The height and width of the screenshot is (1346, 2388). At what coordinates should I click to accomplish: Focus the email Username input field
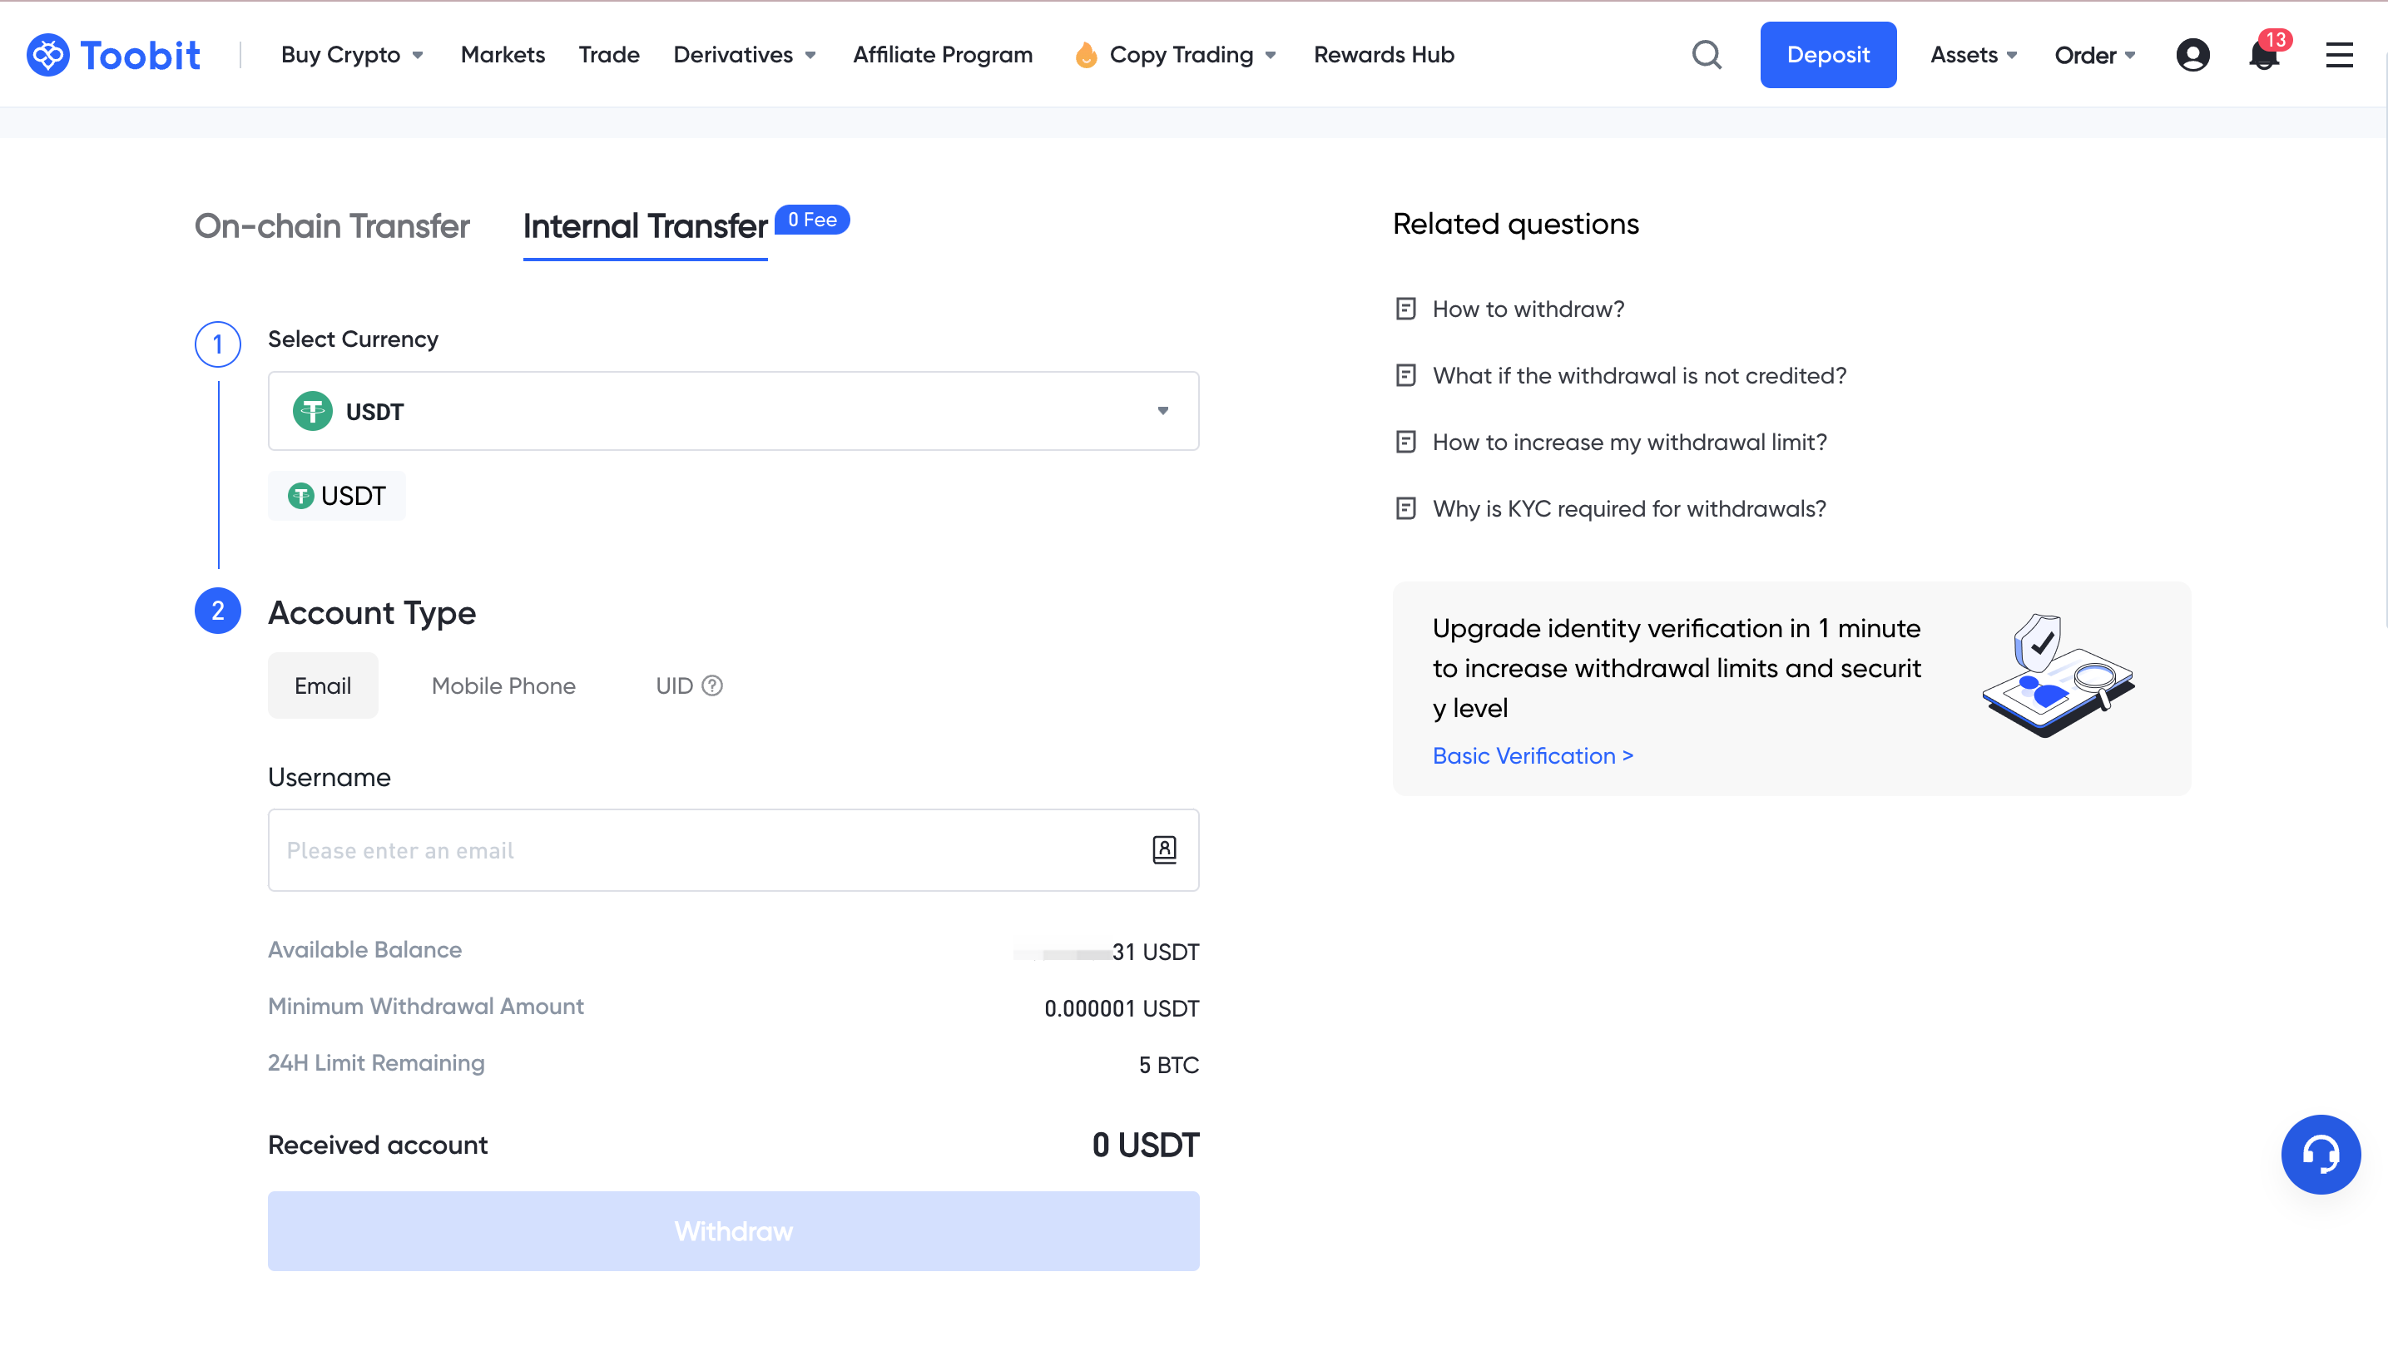(705, 850)
